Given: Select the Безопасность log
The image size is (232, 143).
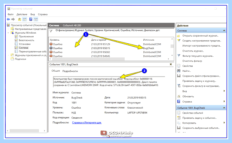Looking at the screenshot, I should [27, 40].
